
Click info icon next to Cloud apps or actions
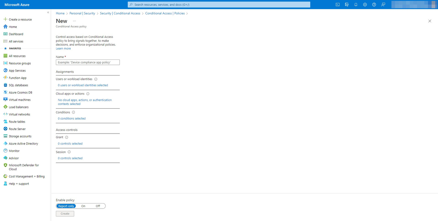(88, 94)
